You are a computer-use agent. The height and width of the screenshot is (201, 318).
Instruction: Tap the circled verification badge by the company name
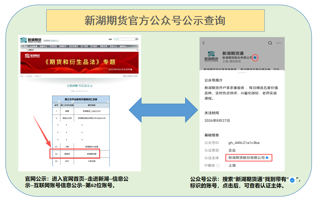click(x=255, y=58)
